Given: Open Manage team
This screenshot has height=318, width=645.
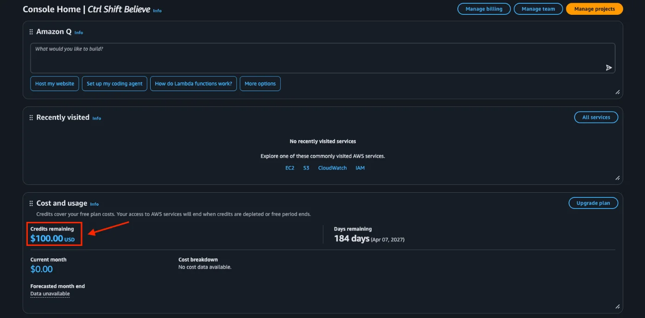Looking at the screenshot, I should pyautogui.click(x=538, y=9).
